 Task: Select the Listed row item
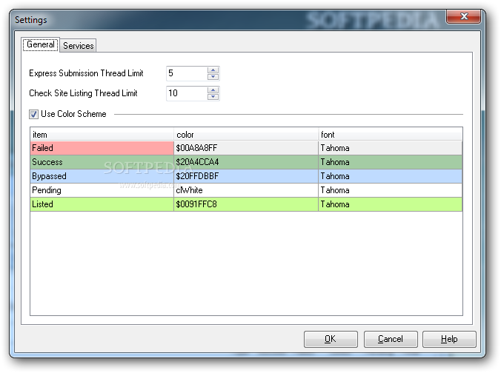tap(102, 204)
